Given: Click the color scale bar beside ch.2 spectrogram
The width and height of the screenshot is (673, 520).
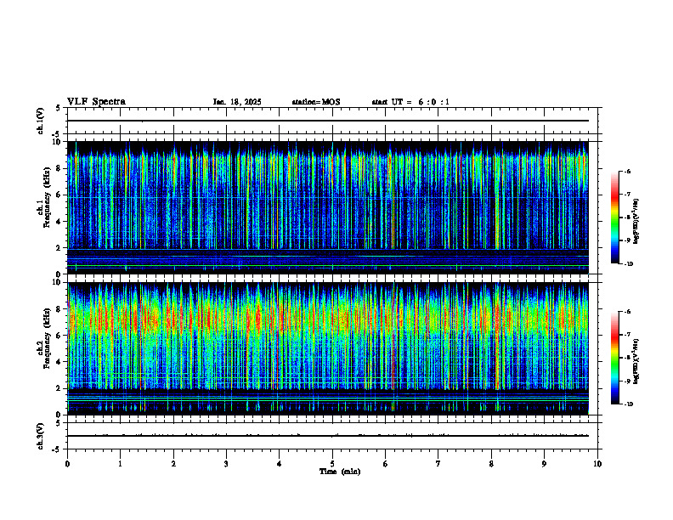Looking at the screenshot, I should pyautogui.click(x=615, y=358).
